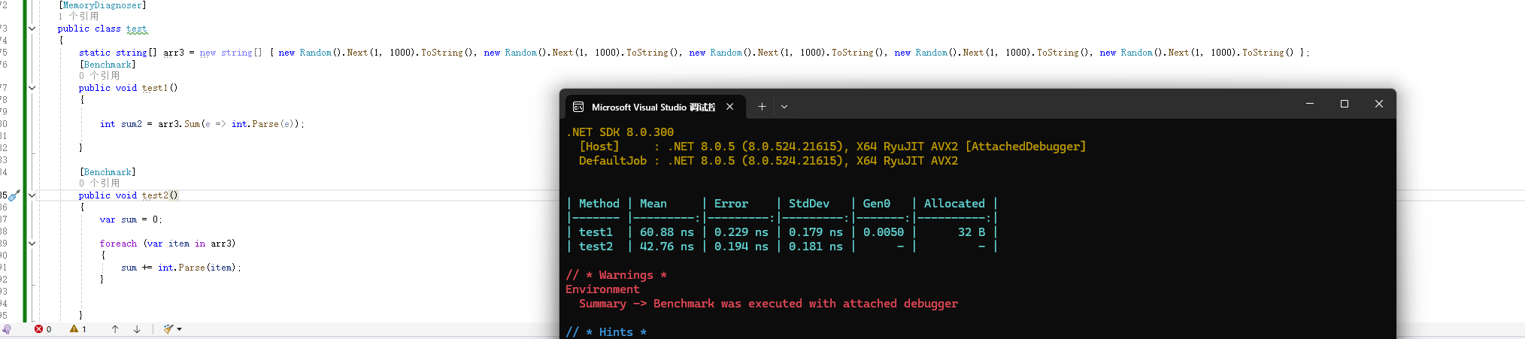Click the red error count indicator
This screenshot has height=339, width=1525.
pyautogui.click(x=43, y=329)
